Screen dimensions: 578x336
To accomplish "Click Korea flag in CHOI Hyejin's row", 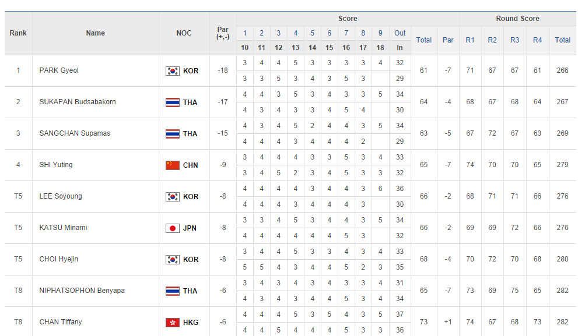I will [x=172, y=260].
